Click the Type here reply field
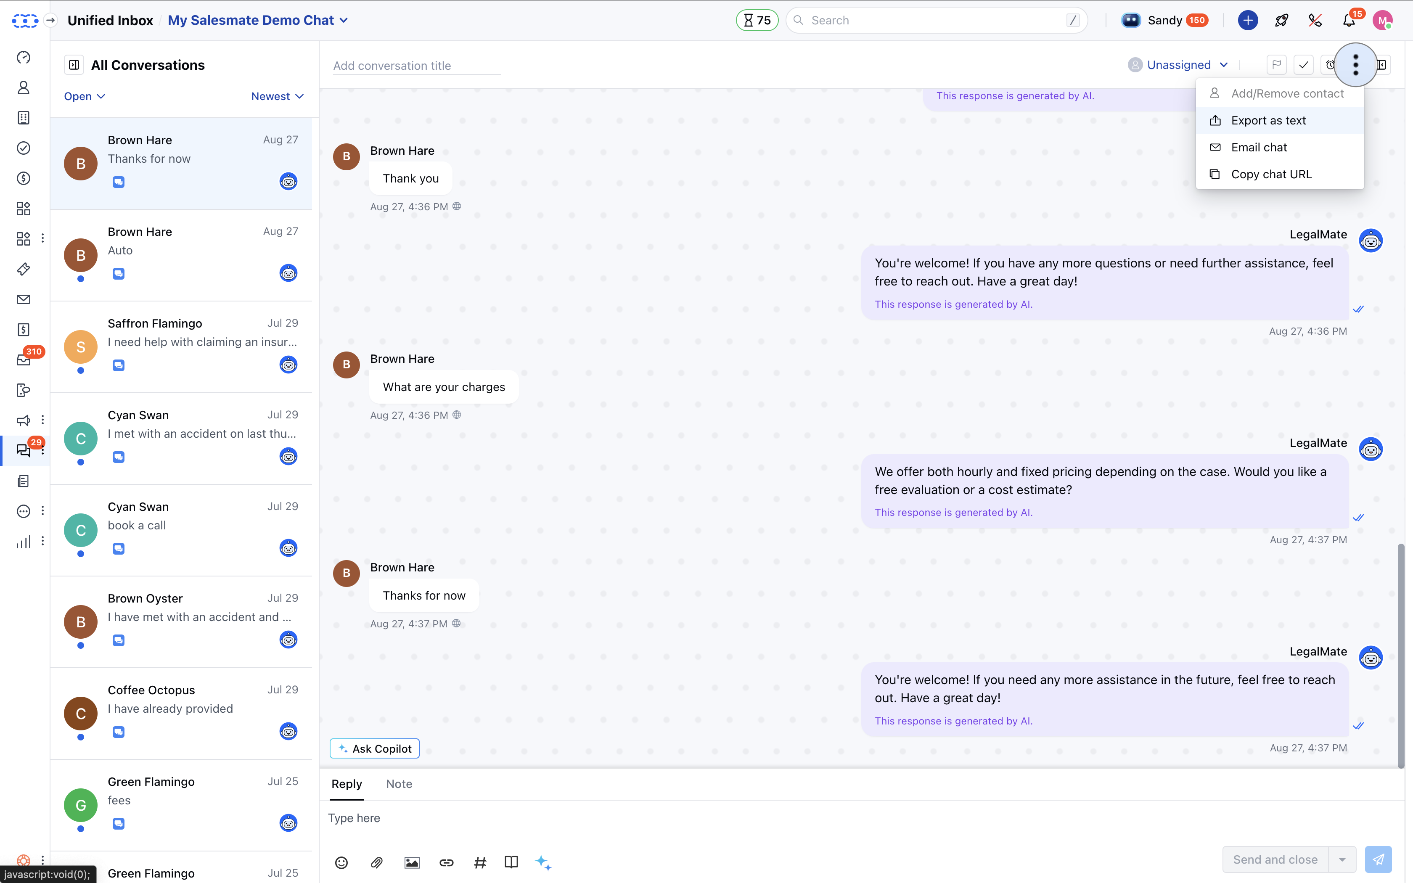The image size is (1413, 883). [x=526, y=818]
